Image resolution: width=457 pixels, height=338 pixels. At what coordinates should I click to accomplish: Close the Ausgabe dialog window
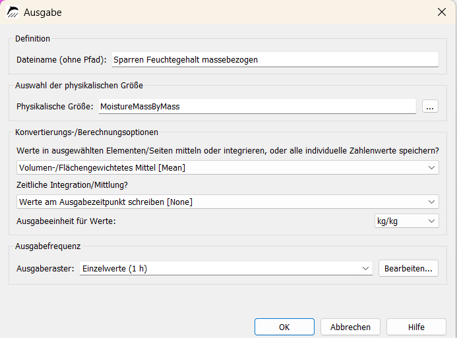[442, 13]
